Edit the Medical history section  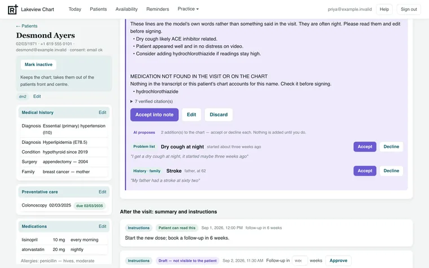pos(102,112)
